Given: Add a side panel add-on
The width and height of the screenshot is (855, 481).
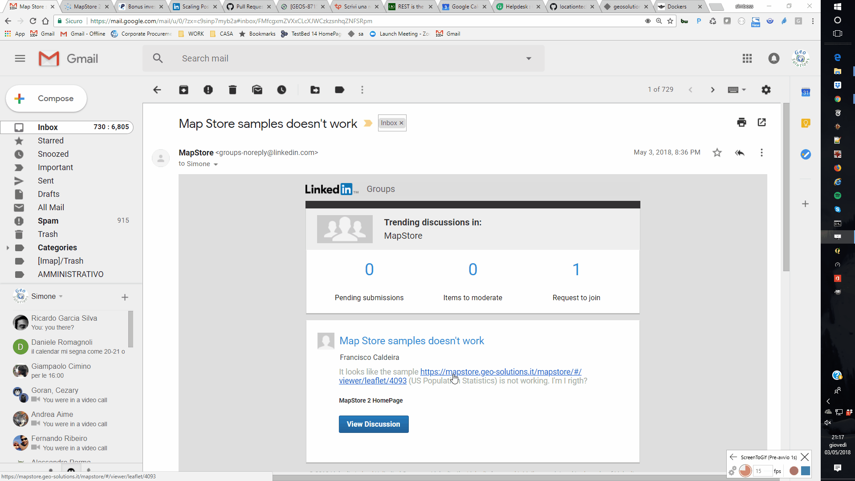Looking at the screenshot, I should [x=805, y=204].
